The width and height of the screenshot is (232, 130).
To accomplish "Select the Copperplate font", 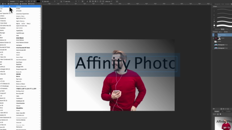I will [20, 115].
